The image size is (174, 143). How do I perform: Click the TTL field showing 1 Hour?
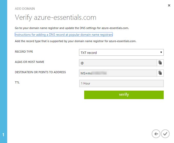(121, 83)
